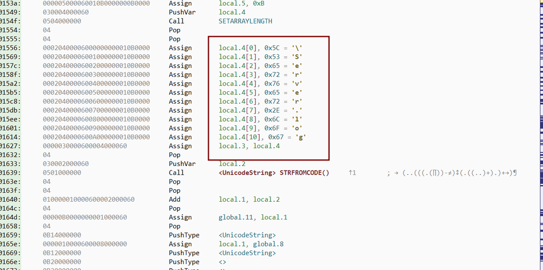Click the "Assign" mnemonic on the 1614 row
The height and width of the screenshot is (270, 543).
pos(180,137)
